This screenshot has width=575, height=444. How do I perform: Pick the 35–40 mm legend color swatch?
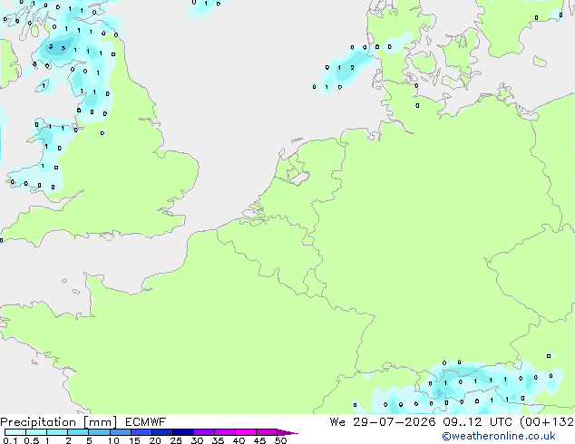click(225, 432)
